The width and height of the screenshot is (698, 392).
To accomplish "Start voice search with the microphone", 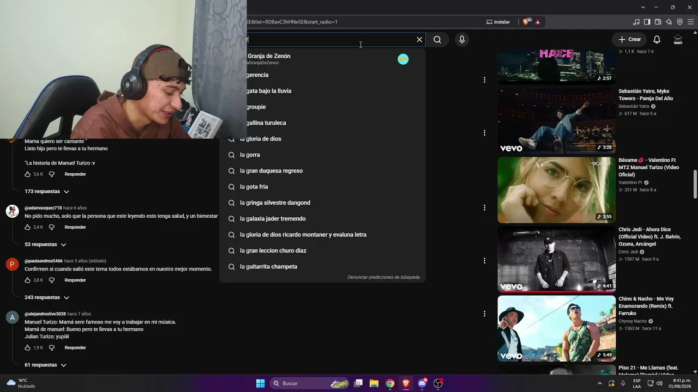I will [x=462, y=40].
